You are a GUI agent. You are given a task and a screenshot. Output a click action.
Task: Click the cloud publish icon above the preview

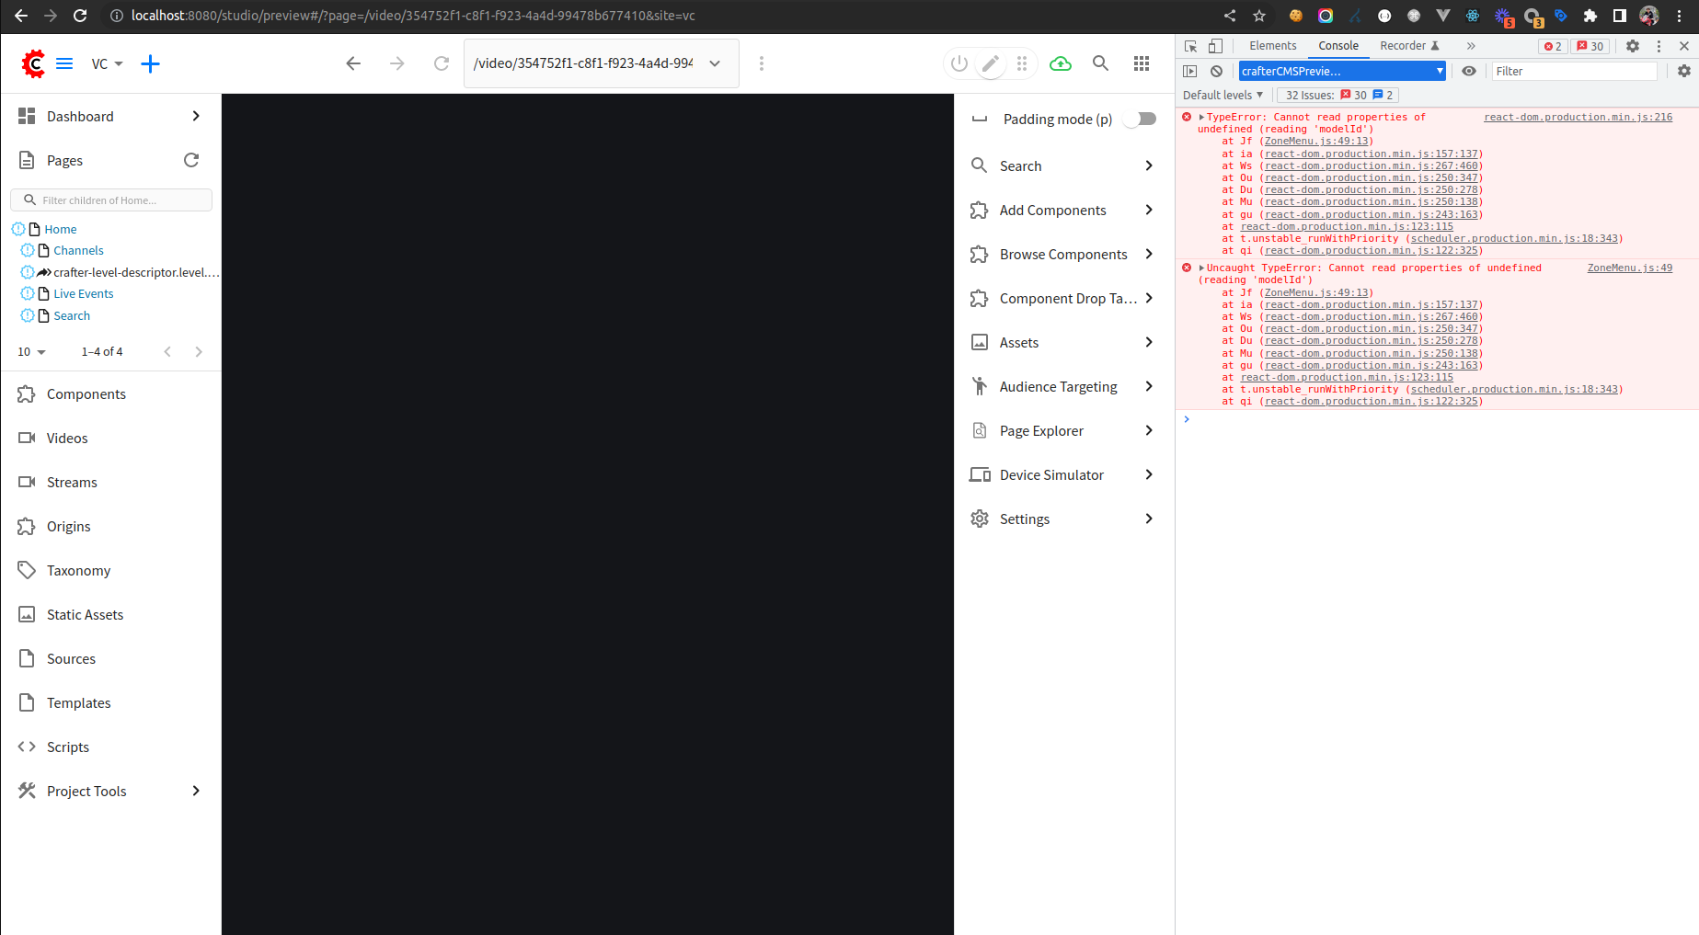pyautogui.click(x=1060, y=63)
